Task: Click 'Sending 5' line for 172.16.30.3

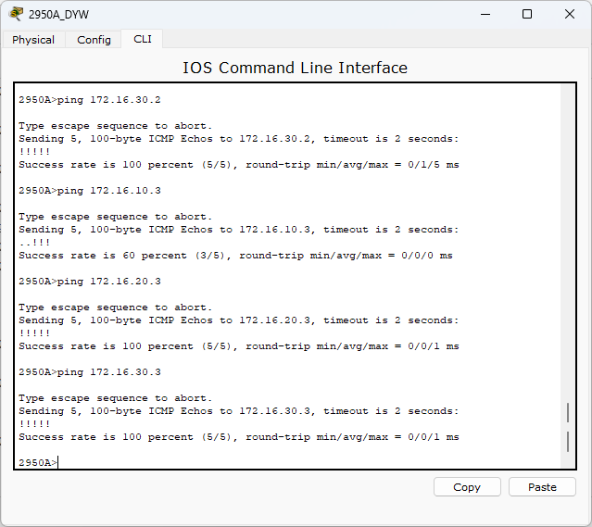Action: [x=239, y=410]
